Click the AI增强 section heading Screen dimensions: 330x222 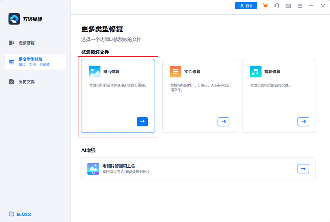click(x=88, y=150)
